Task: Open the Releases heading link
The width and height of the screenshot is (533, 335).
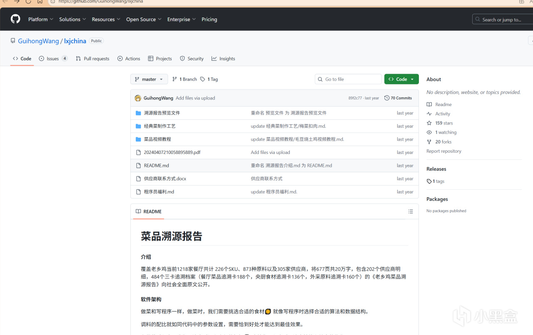Action: pos(436,169)
